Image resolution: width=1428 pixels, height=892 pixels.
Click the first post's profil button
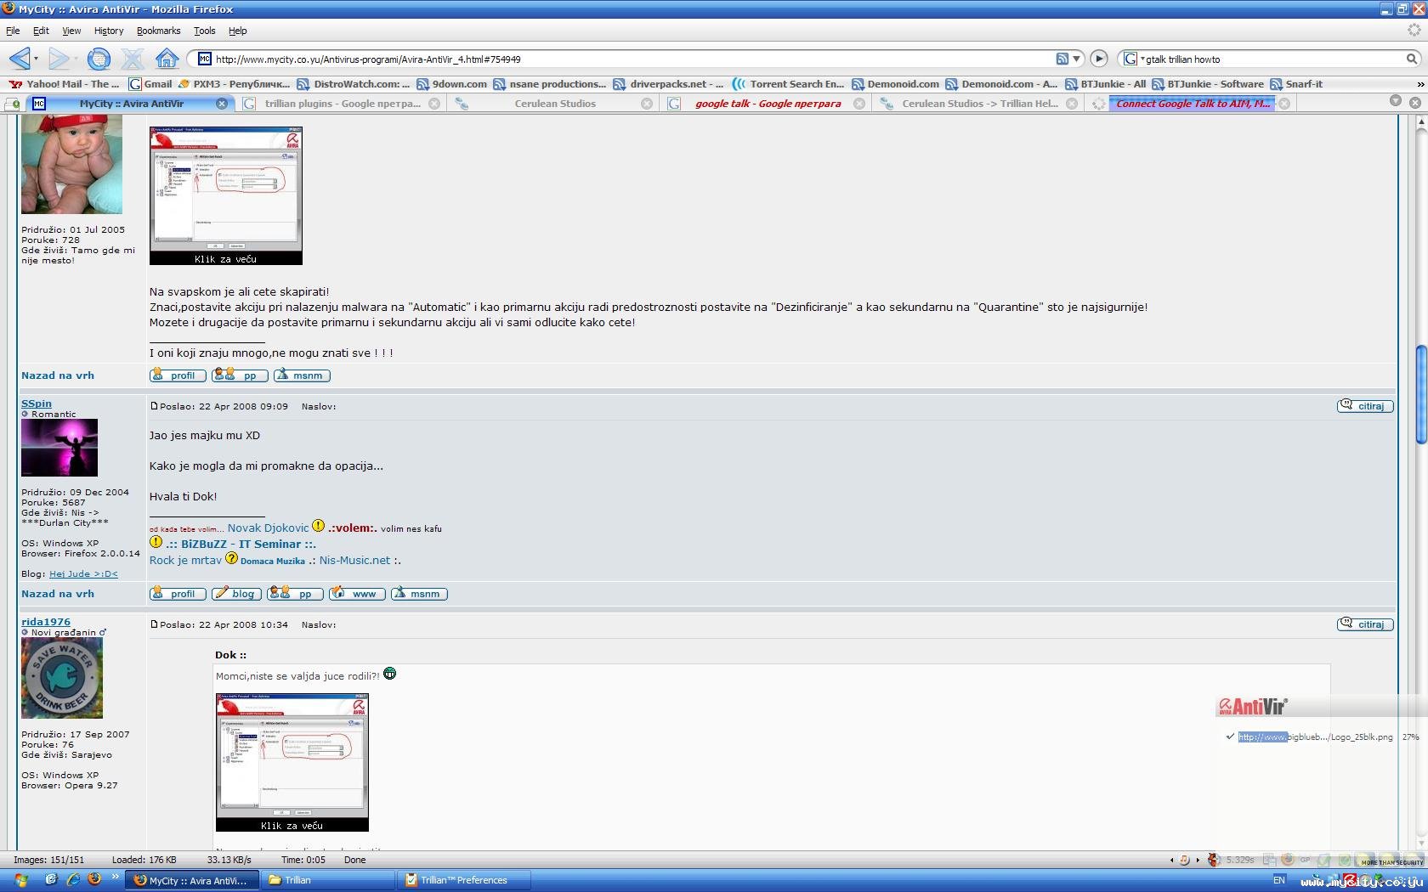pyautogui.click(x=178, y=375)
